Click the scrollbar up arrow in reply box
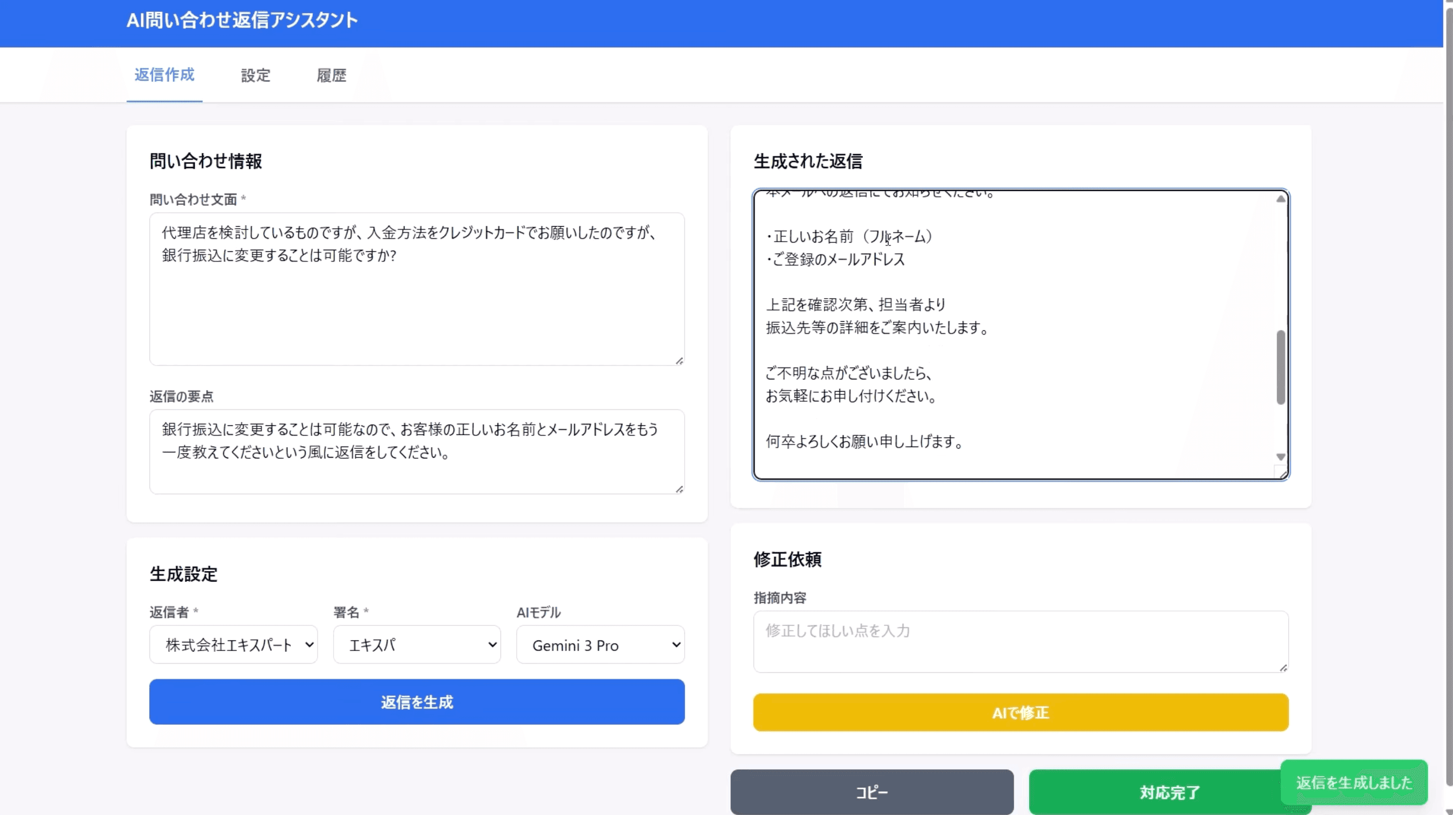This screenshot has height=815, width=1453. point(1280,199)
